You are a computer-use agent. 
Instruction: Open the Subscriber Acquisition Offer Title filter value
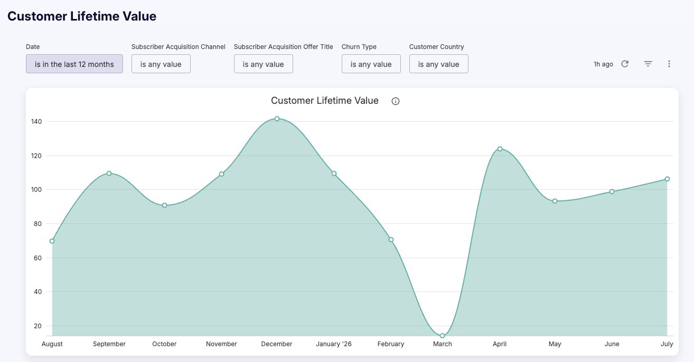(x=264, y=64)
